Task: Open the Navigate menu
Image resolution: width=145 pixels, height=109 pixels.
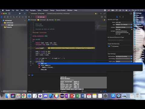Action: tap(33, 10)
